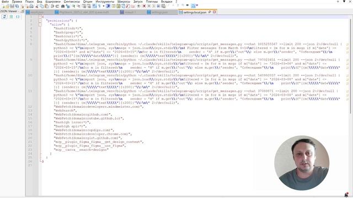Click the "WebSearch" line in editor
This screenshot has height=198, width=353.
[x=65, y=111]
